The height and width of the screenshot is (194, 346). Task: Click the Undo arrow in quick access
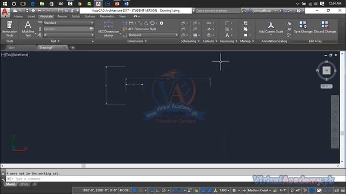[x=39, y=11]
